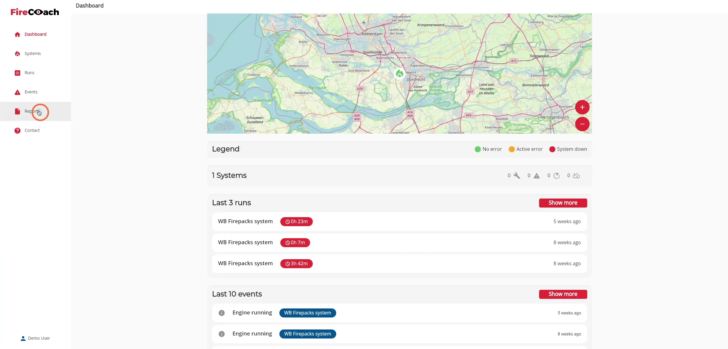Viewport: 728px width, 349px height.
Task: Click the 3h 42m duration badge
Action: (x=296, y=264)
